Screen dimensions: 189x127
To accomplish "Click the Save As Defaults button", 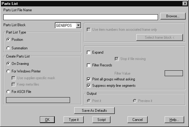I will [95, 110].
